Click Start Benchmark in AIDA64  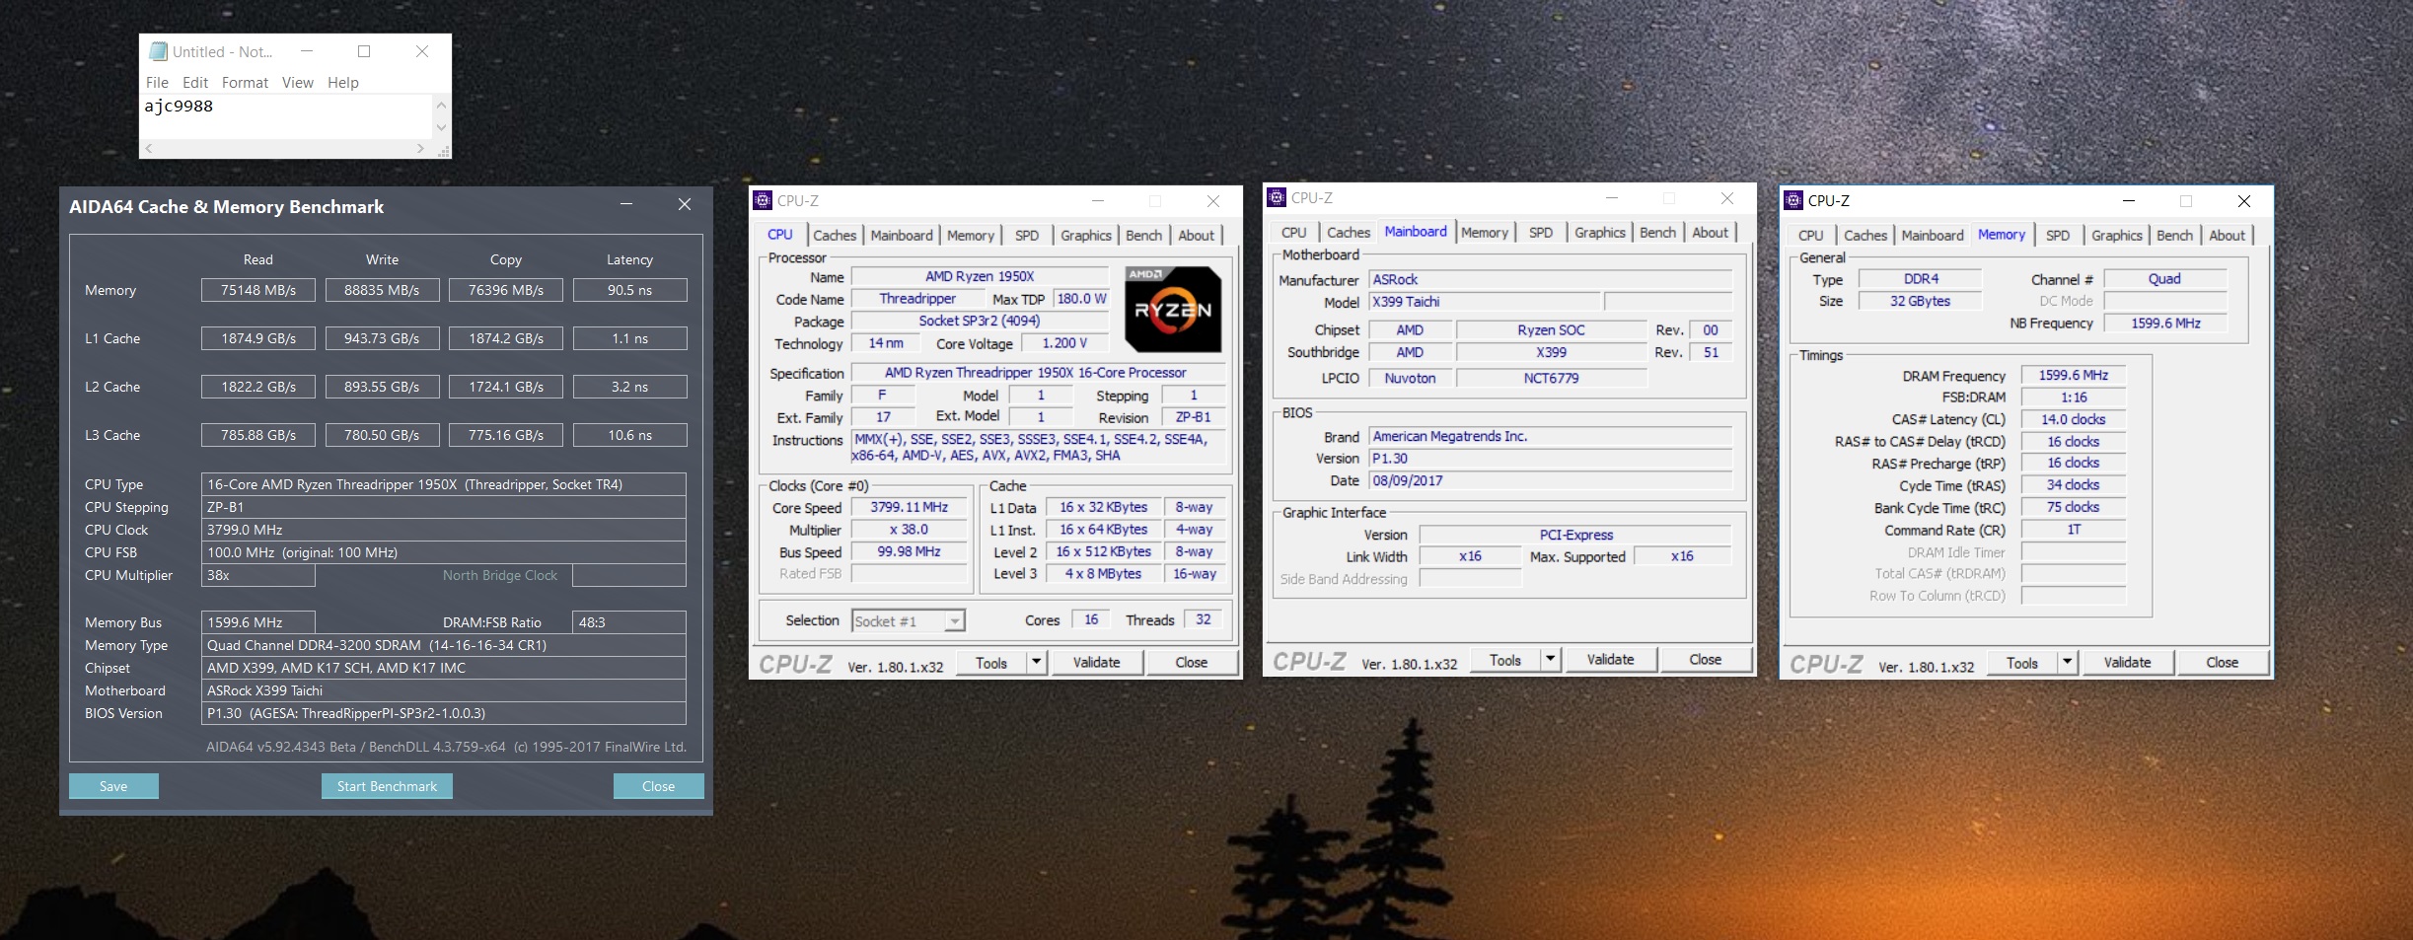[387, 786]
